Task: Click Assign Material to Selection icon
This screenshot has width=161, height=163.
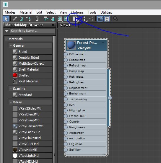Action: tap(28, 19)
